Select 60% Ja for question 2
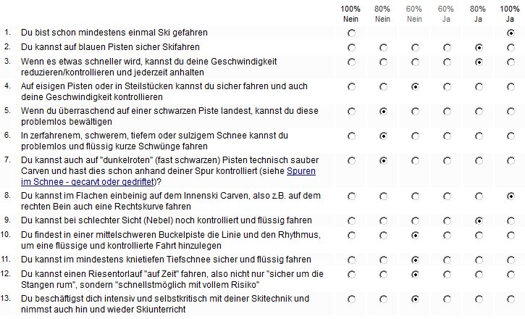Image resolution: width=525 pixels, height=319 pixels. pos(447,47)
